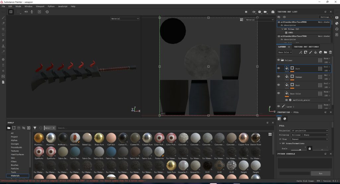This screenshot has height=184, width=340.
Task: Open the 3D viewport Material dropdown
Action: 125,19
